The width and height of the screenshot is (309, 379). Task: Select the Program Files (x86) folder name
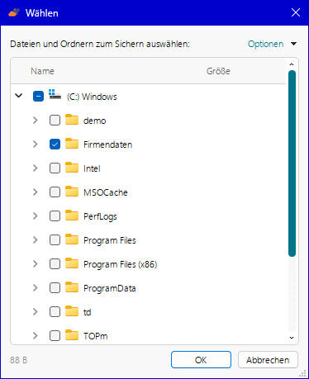(121, 264)
